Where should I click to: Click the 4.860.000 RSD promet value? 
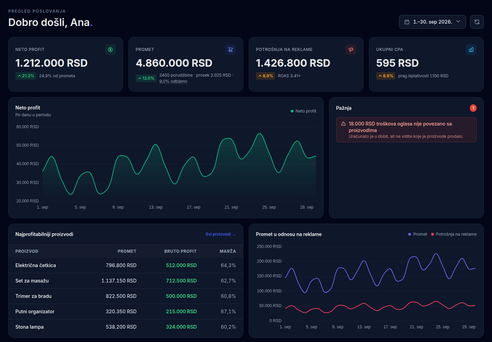coord(174,63)
